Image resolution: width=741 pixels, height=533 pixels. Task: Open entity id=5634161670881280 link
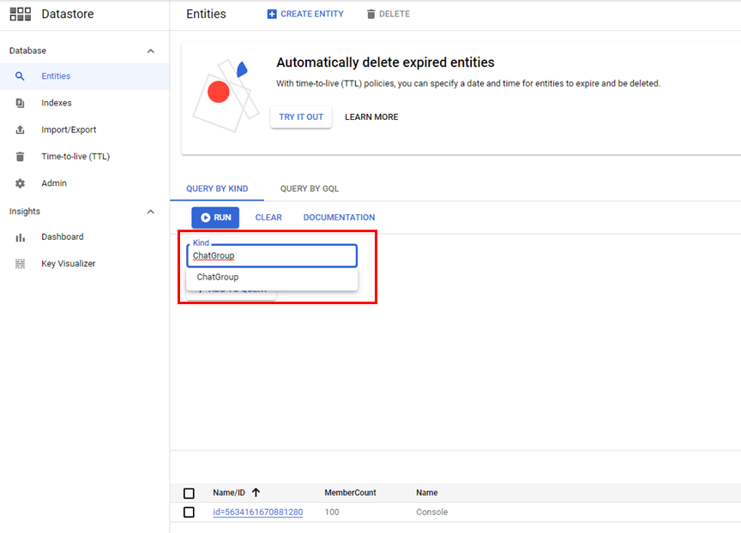click(x=257, y=512)
